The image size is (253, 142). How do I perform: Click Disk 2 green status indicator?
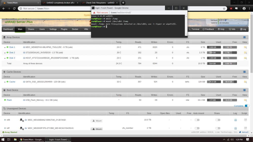[7, 52]
